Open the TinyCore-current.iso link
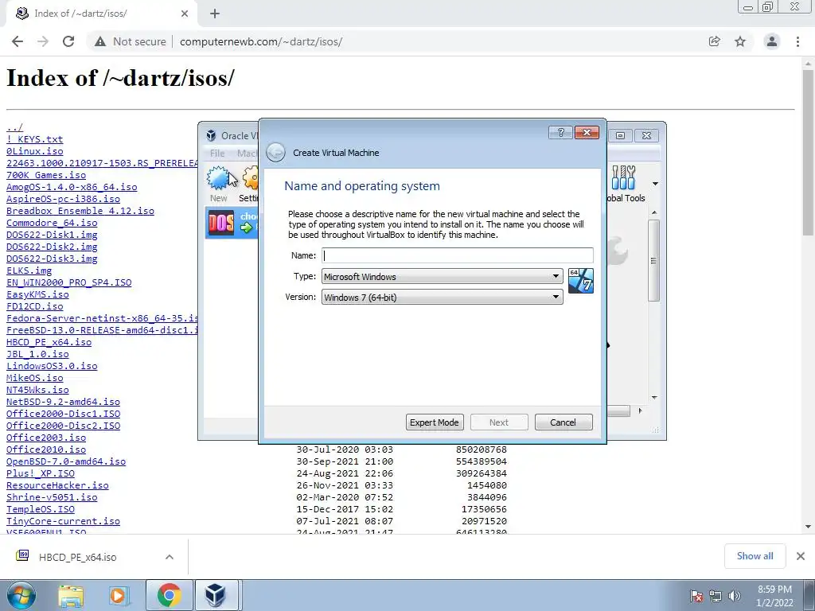The width and height of the screenshot is (815, 611). pyautogui.click(x=63, y=522)
